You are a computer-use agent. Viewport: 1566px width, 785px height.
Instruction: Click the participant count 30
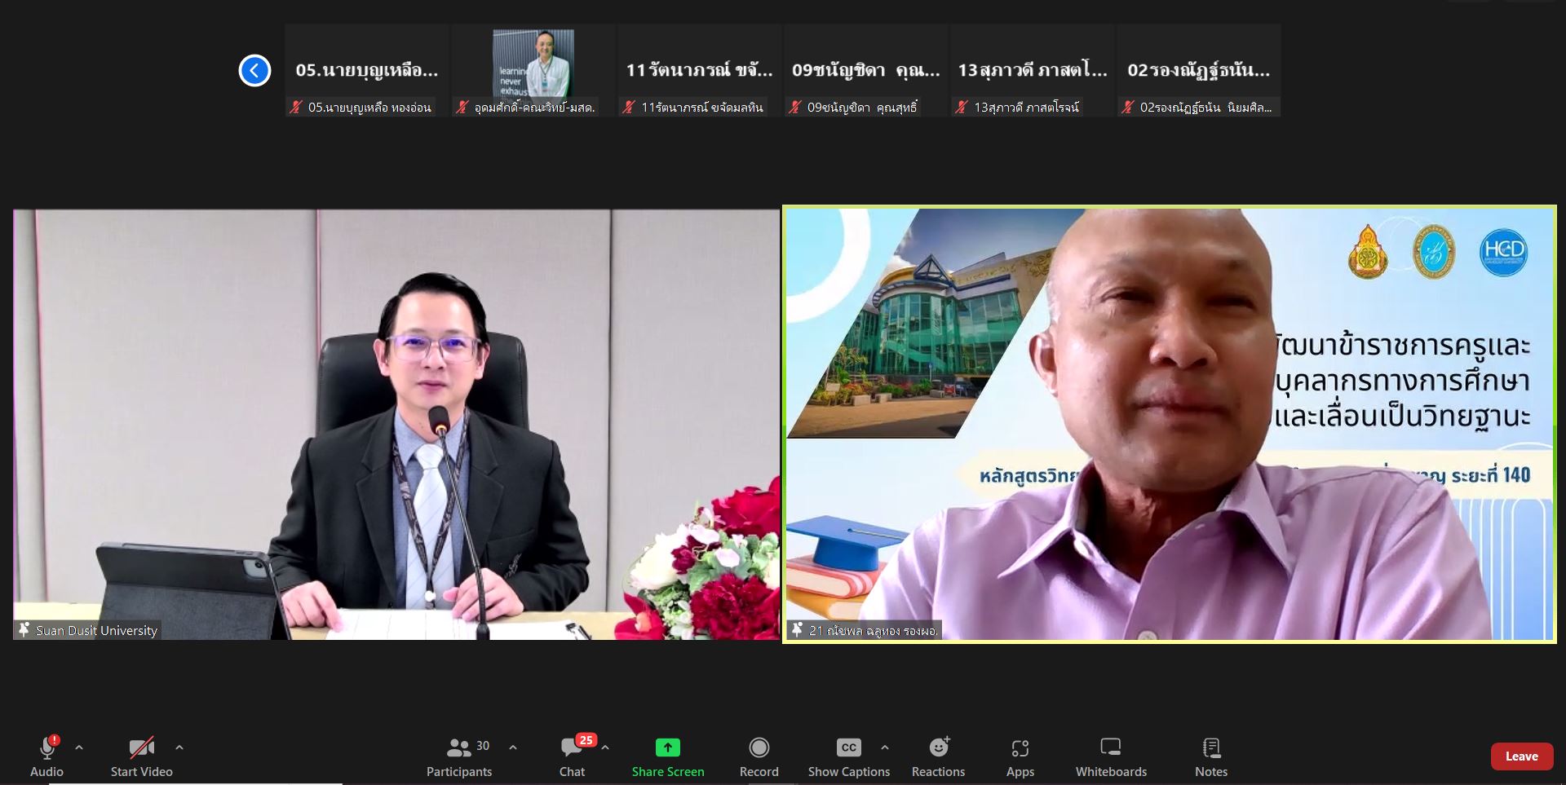[483, 746]
